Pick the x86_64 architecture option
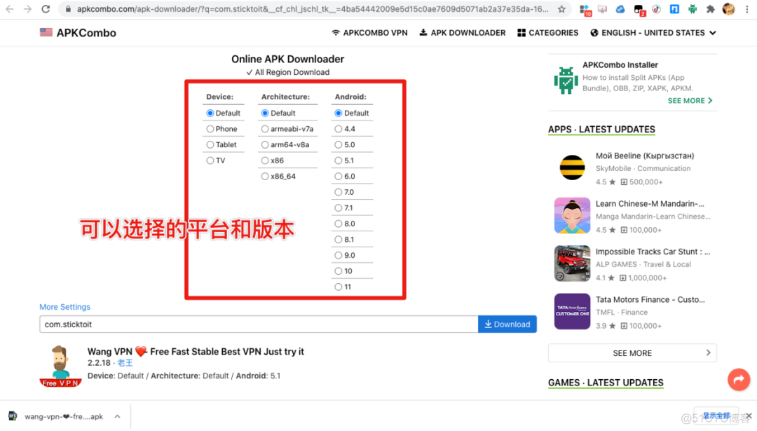 pos(265,176)
